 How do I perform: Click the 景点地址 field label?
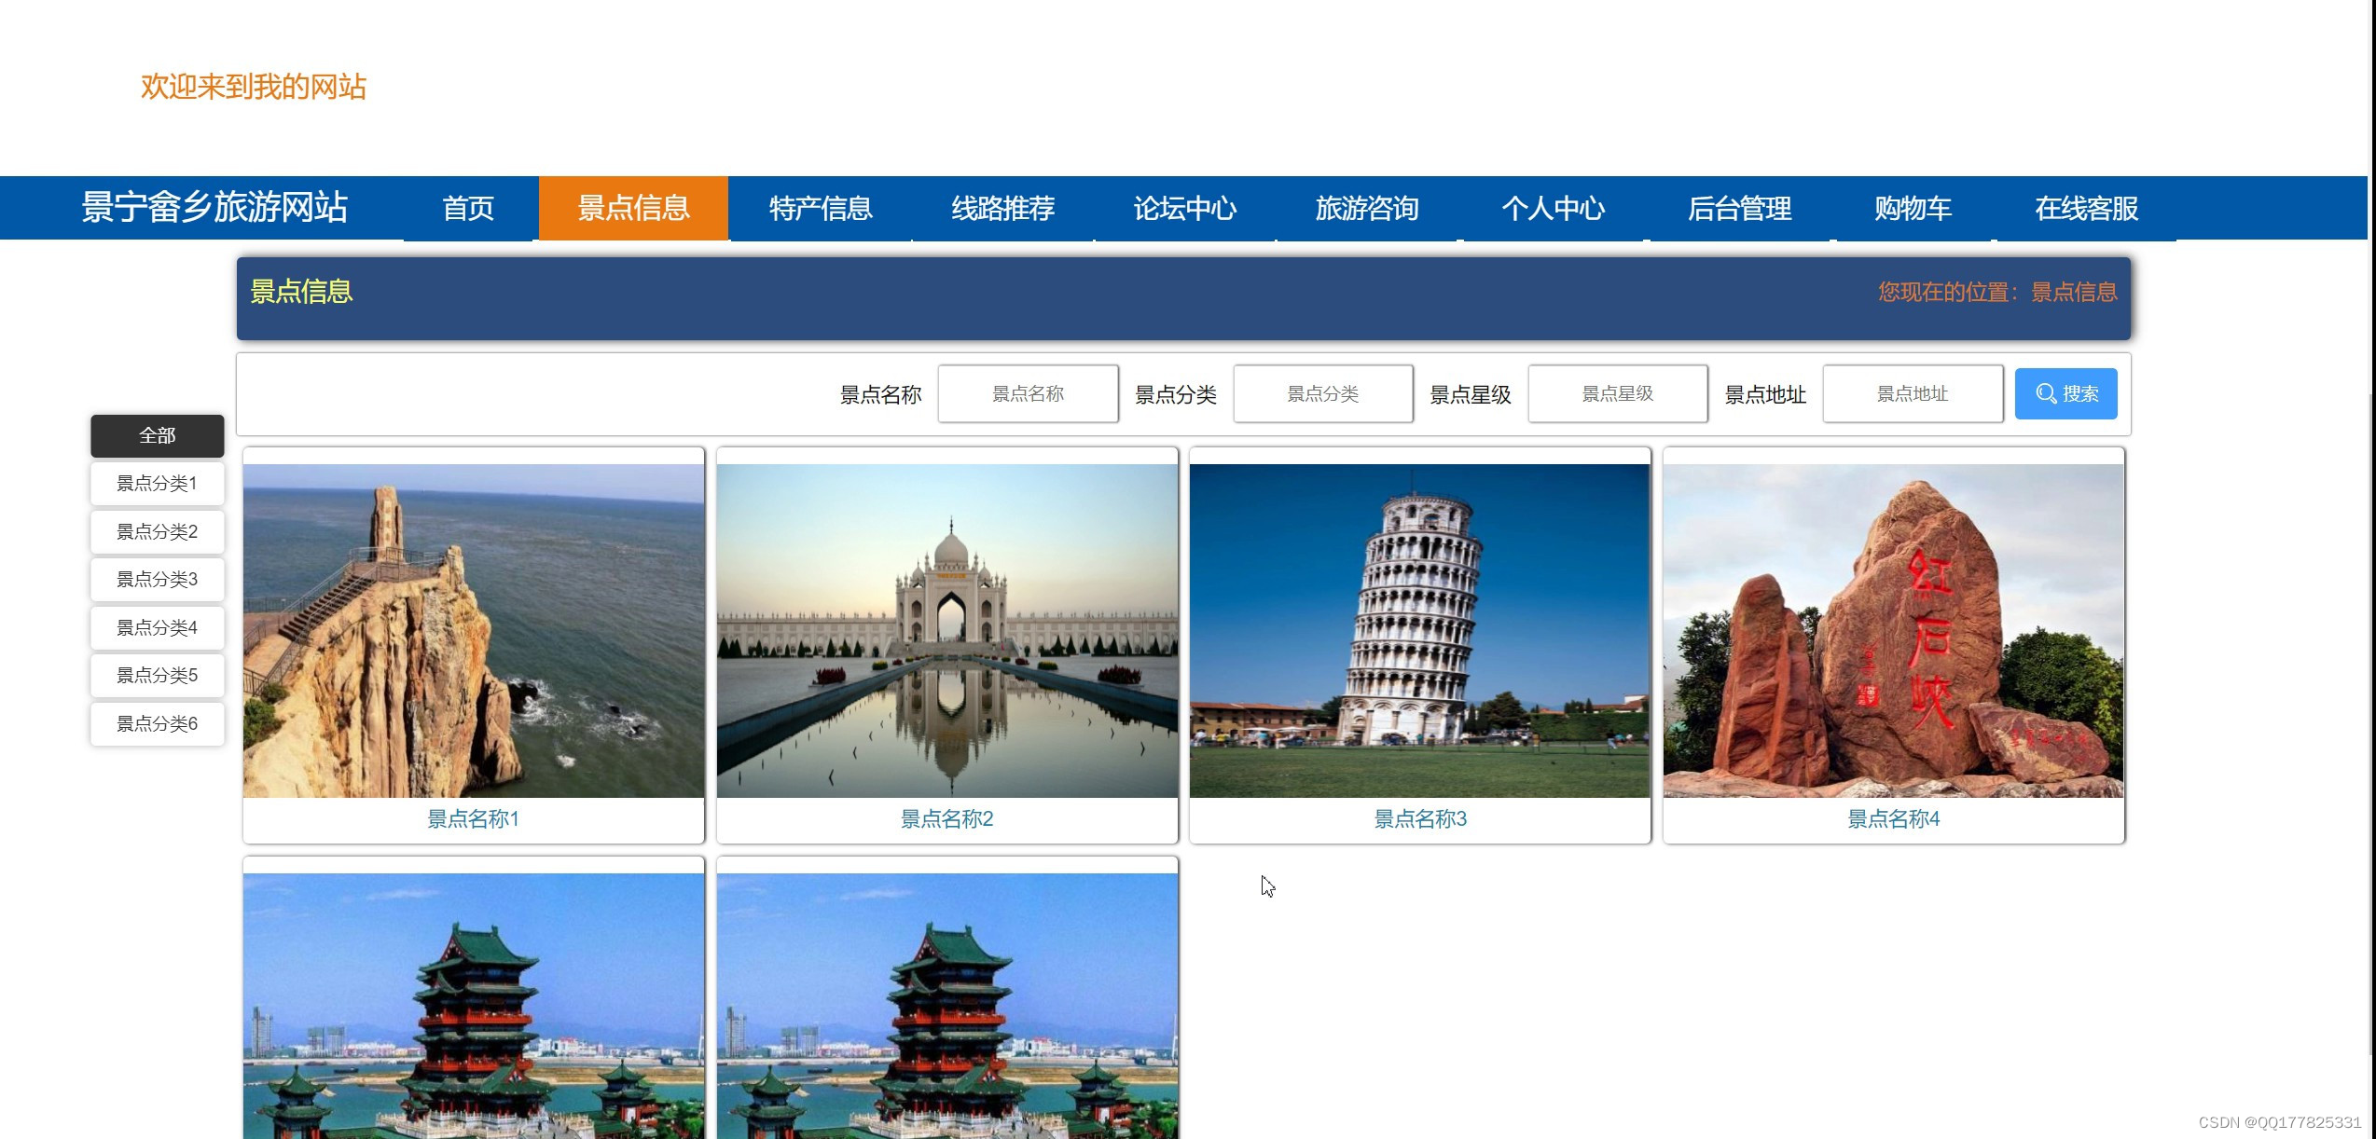[x=1765, y=395]
